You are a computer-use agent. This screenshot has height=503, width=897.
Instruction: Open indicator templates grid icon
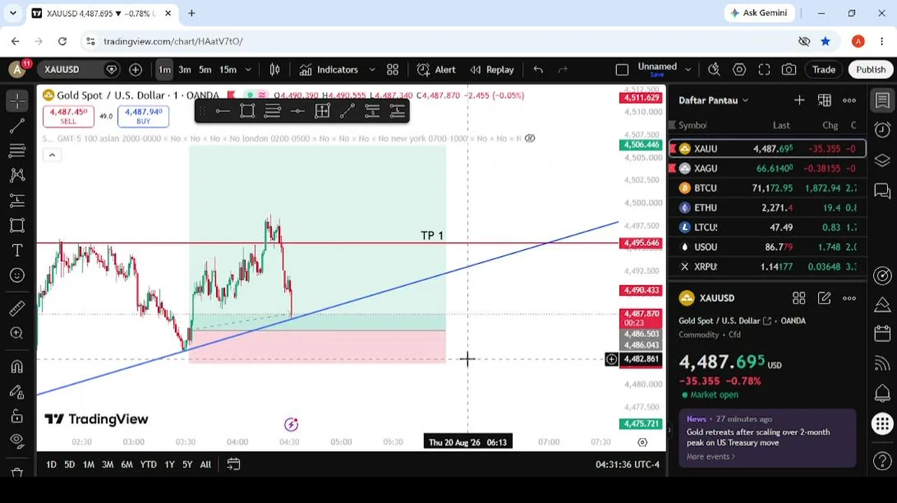[393, 69]
